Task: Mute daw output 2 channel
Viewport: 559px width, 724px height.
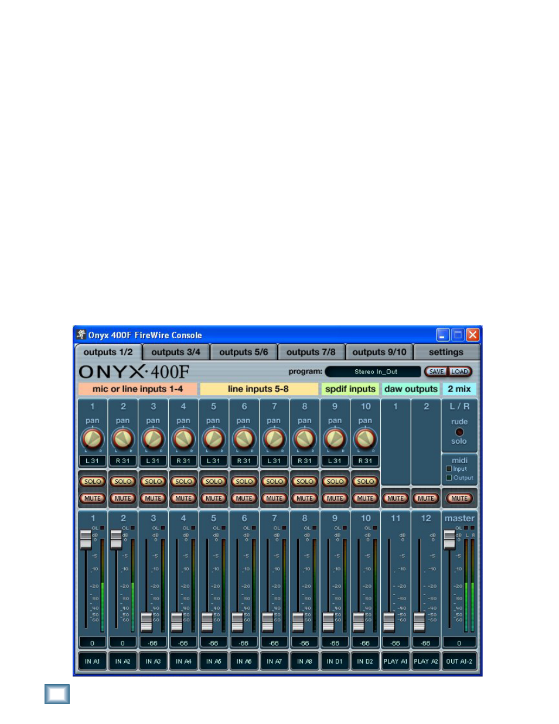Action: pyautogui.click(x=426, y=498)
